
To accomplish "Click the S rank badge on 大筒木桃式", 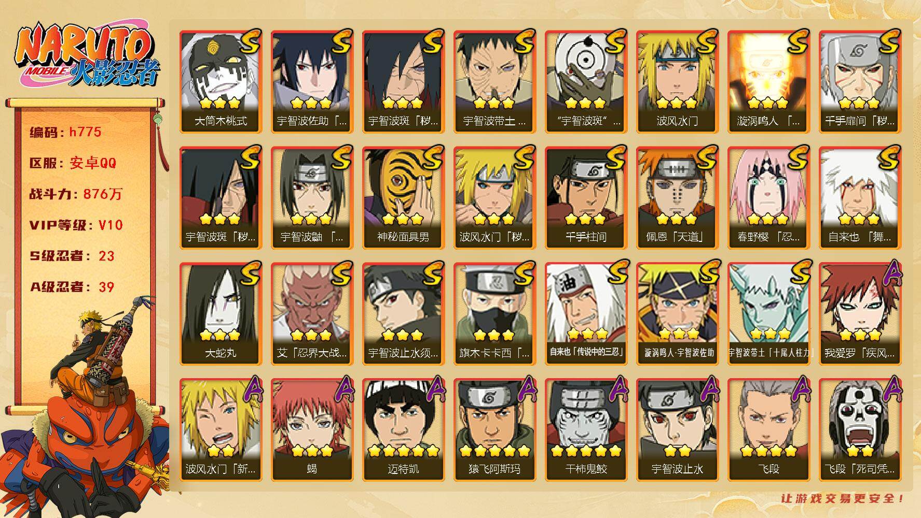I will [248, 42].
